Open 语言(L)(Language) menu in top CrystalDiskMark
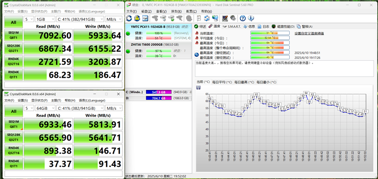This screenshot has width=378, height=179. click(92, 11)
